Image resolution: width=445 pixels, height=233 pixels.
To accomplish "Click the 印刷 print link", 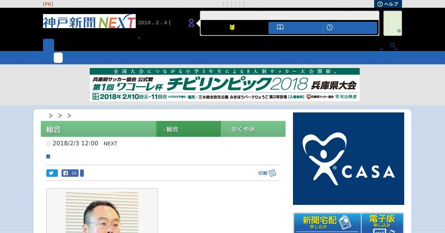I will pyautogui.click(x=263, y=173).
